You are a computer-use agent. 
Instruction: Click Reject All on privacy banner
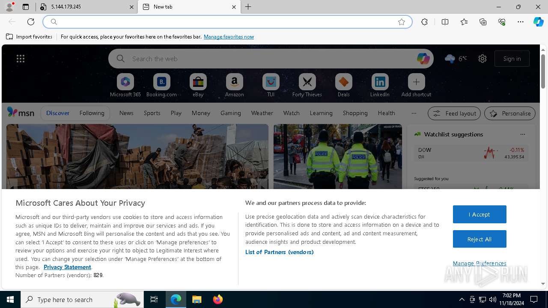tap(479, 239)
